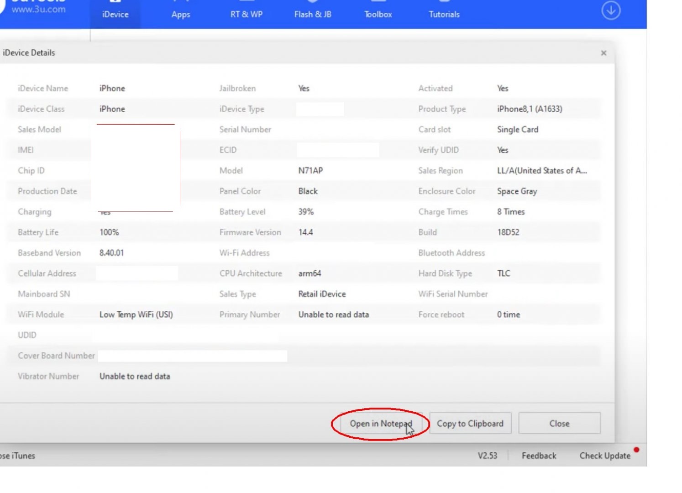The width and height of the screenshot is (682, 493).
Task: Click the Chip ID label
Action: pyautogui.click(x=31, y=171)
